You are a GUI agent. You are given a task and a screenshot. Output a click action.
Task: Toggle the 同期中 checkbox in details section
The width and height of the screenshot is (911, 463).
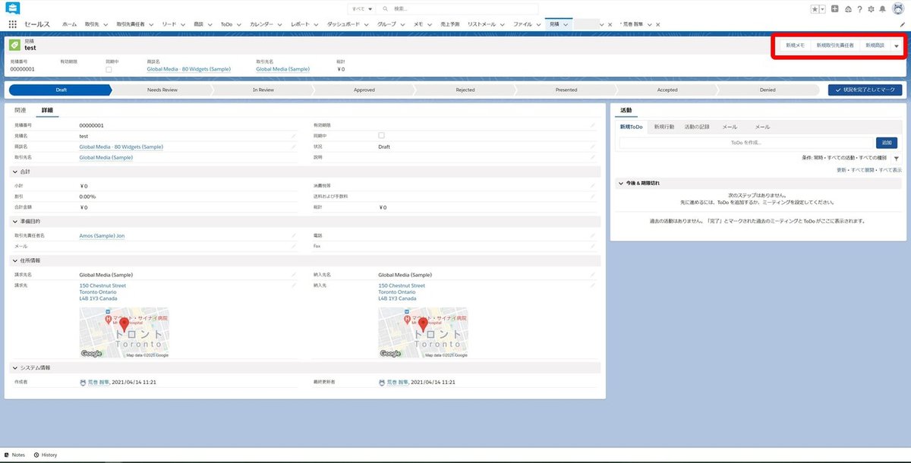pos(381,135)
